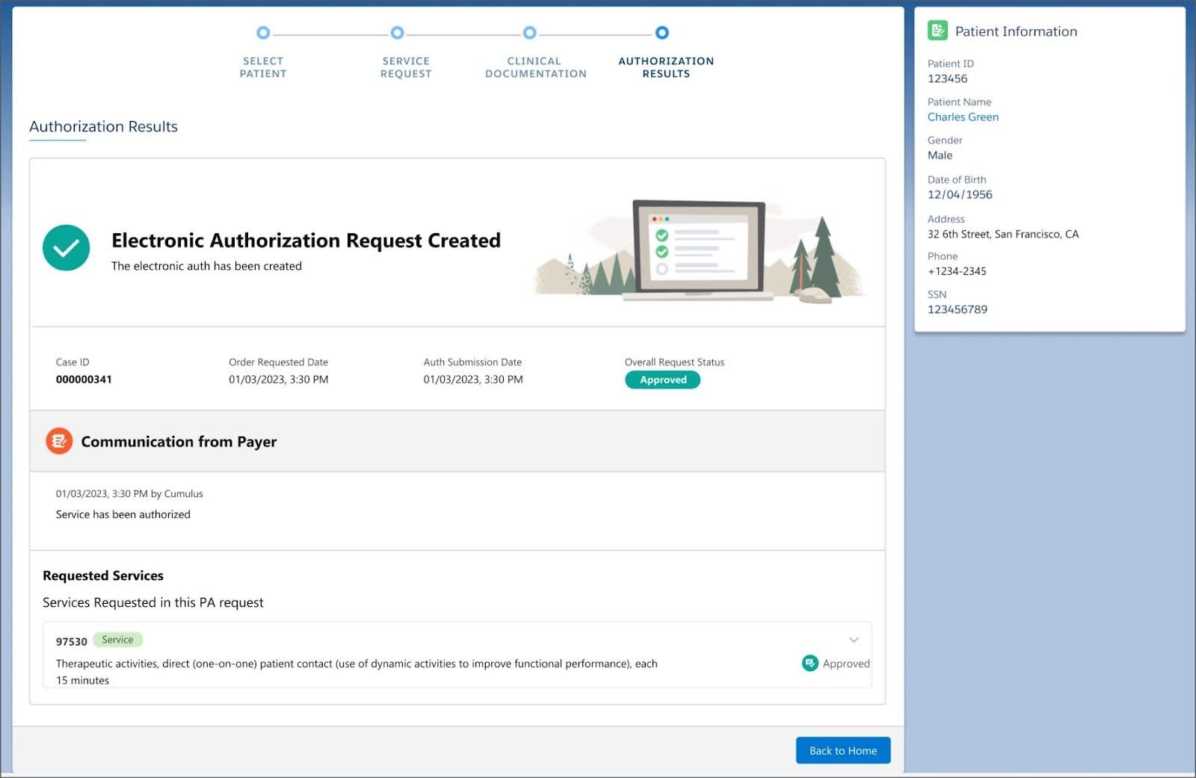Viewport: 1196px width, 778px height.
Task: Select the Authorization Results step circle
Action: click(662, 33)
